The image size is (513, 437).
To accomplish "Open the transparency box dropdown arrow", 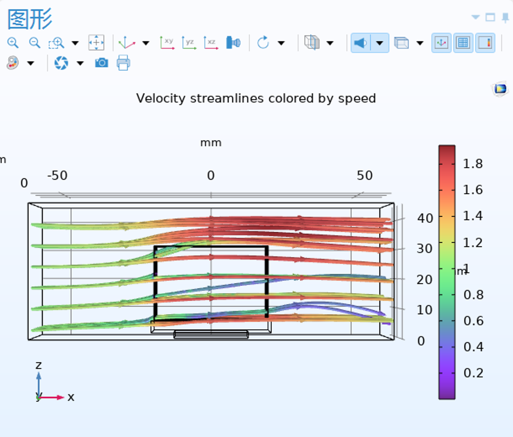I will 420,43.
